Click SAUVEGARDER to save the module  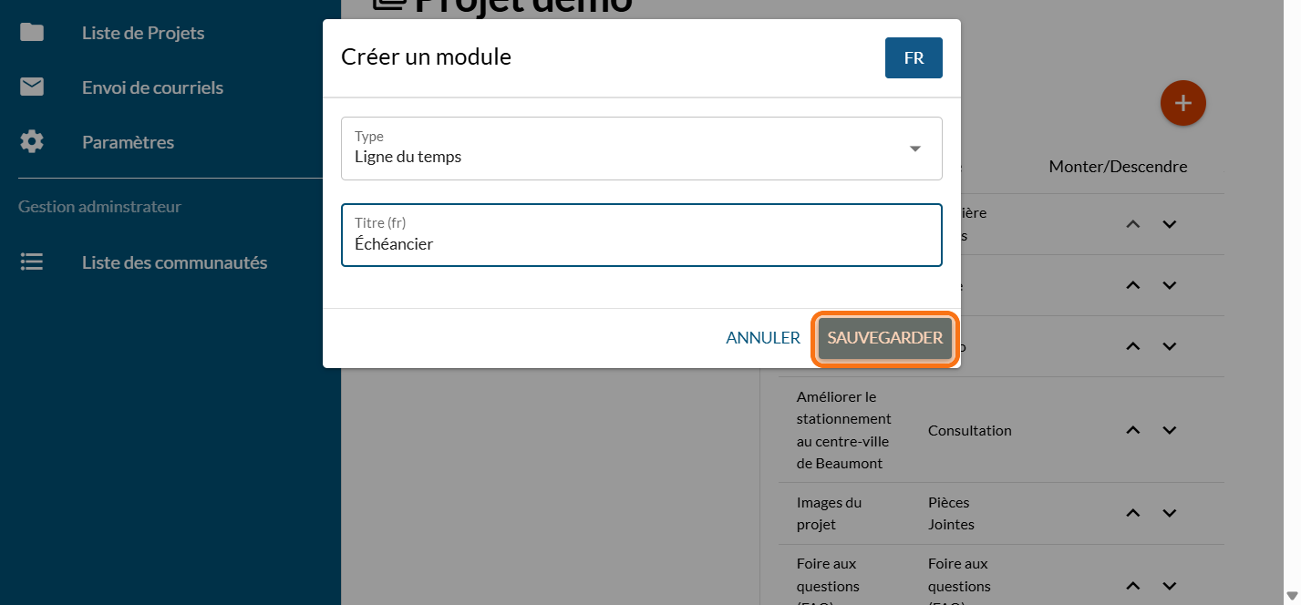pos(884,338)
